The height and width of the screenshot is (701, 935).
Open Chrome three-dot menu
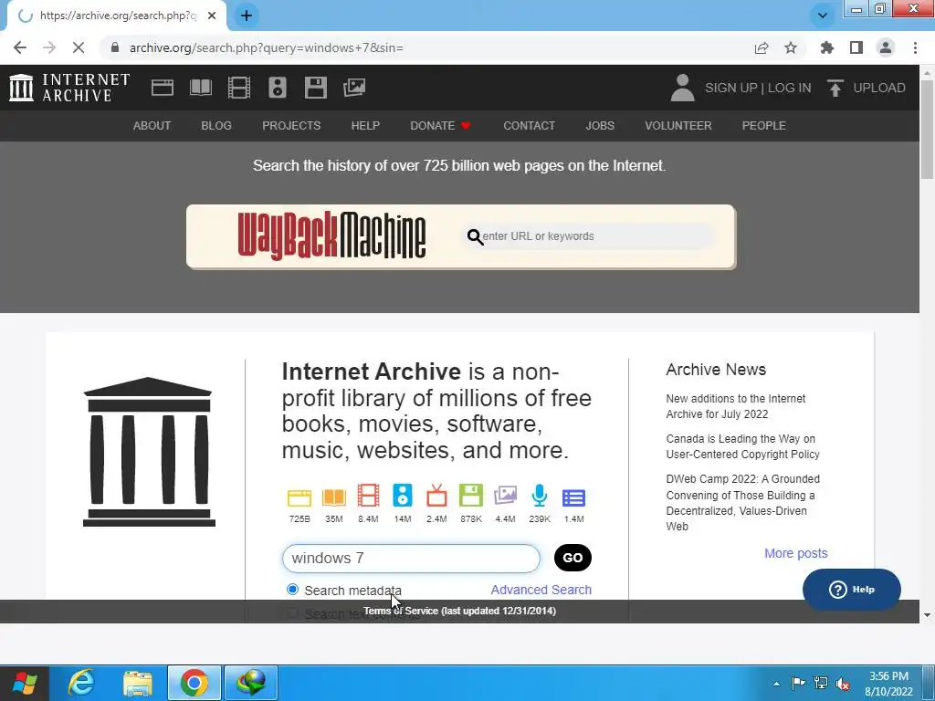915,47
